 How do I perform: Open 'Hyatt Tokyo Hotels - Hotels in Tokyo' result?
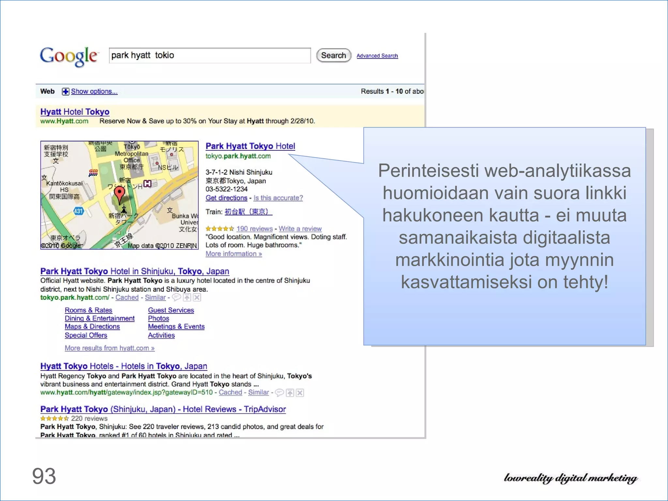[124, 366]
